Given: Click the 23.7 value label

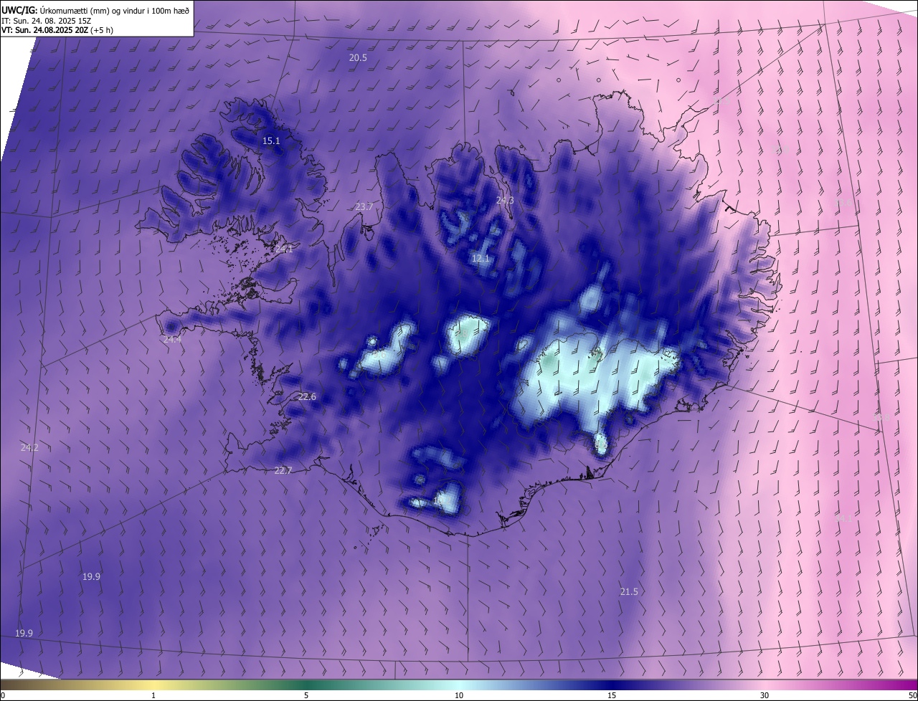Looking at the screenshot, I should 364,207.
